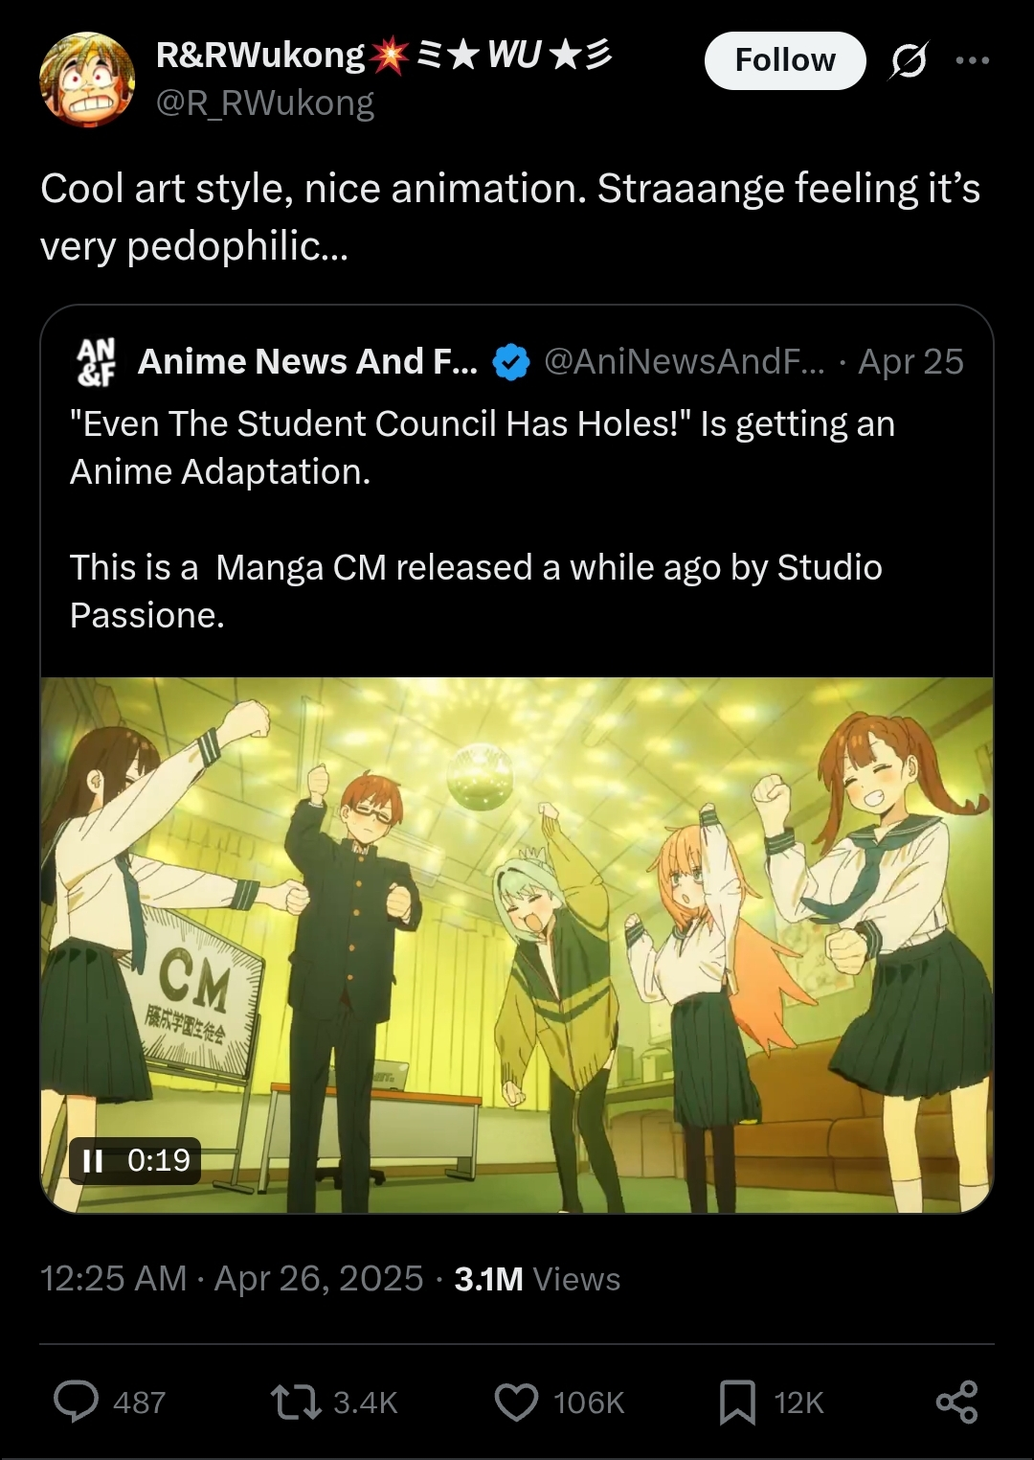Viewport: 1034px width, 1460px height.
Task: Like the post with heart icon
Action: pos(516,1403)
